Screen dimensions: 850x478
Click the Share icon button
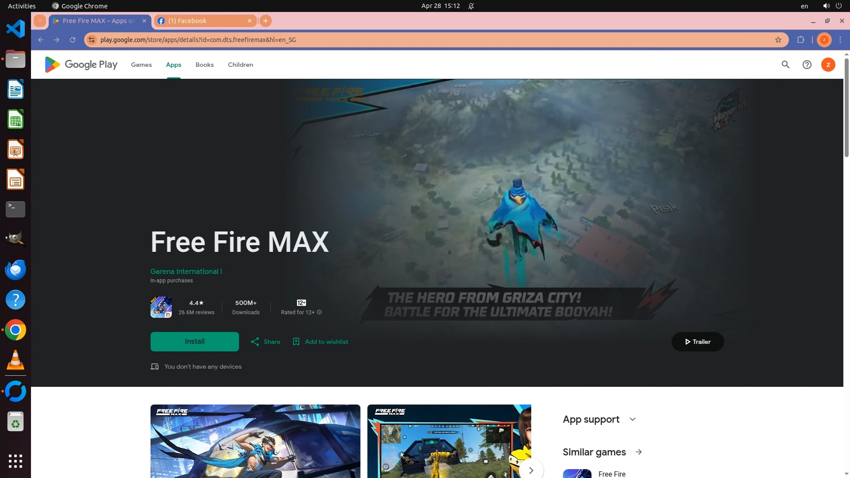pyautogui.click(x=255, y=342)
